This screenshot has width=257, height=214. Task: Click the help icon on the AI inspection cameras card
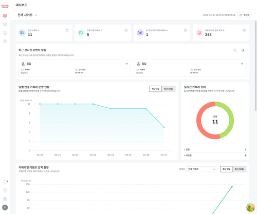185,30
